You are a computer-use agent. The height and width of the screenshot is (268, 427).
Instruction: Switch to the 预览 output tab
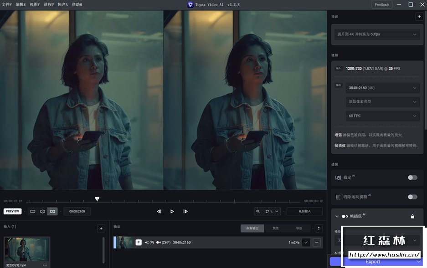(275, 228)
